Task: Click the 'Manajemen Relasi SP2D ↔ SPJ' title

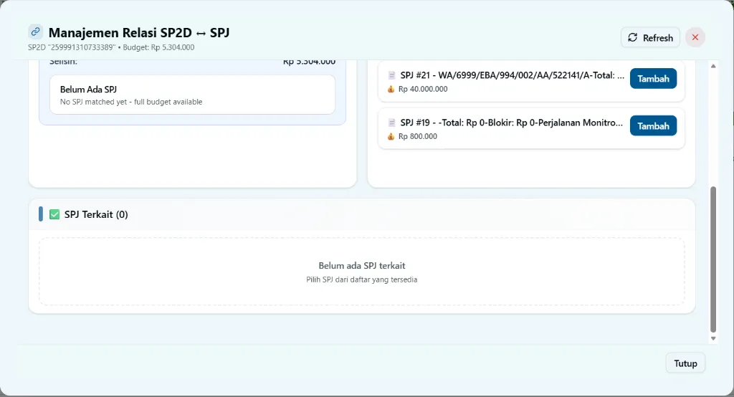Action: pyautogui.click(x=139, y=33)
